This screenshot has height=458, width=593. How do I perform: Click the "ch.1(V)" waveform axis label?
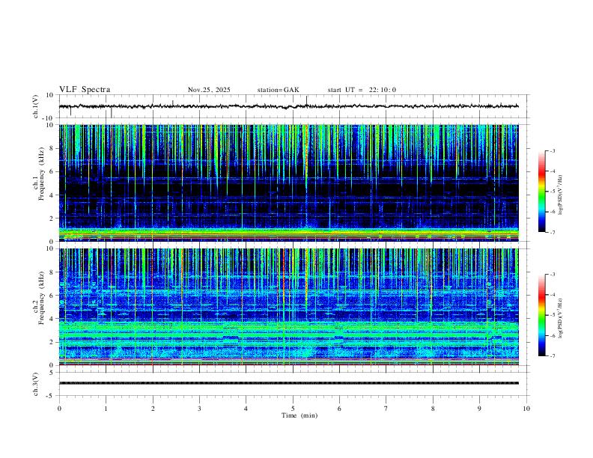click(x=36, y=106)
